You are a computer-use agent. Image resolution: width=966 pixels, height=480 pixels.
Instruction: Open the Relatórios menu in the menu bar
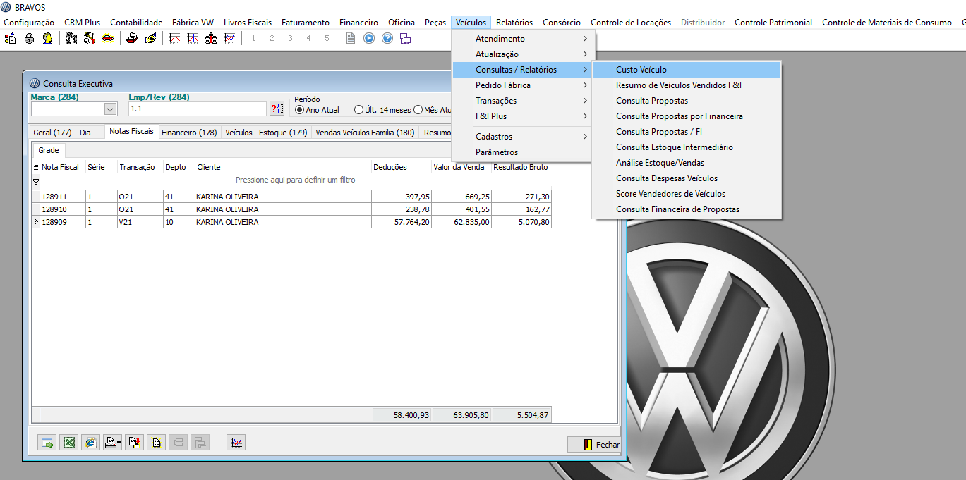coord(514,23)
